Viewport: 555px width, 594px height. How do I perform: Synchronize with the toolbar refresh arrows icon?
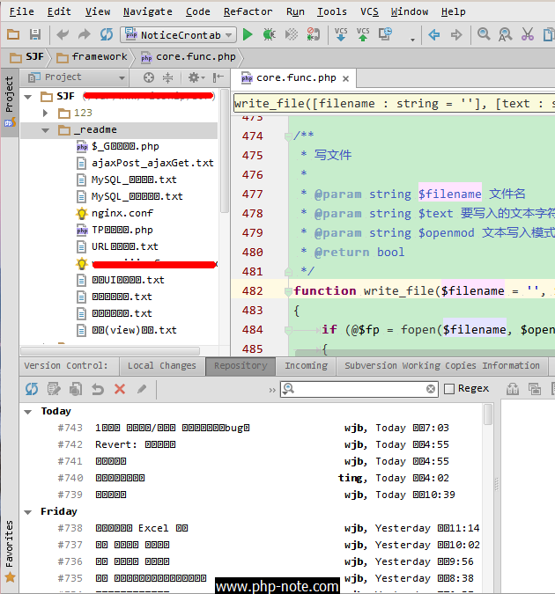tap(107, 35)
